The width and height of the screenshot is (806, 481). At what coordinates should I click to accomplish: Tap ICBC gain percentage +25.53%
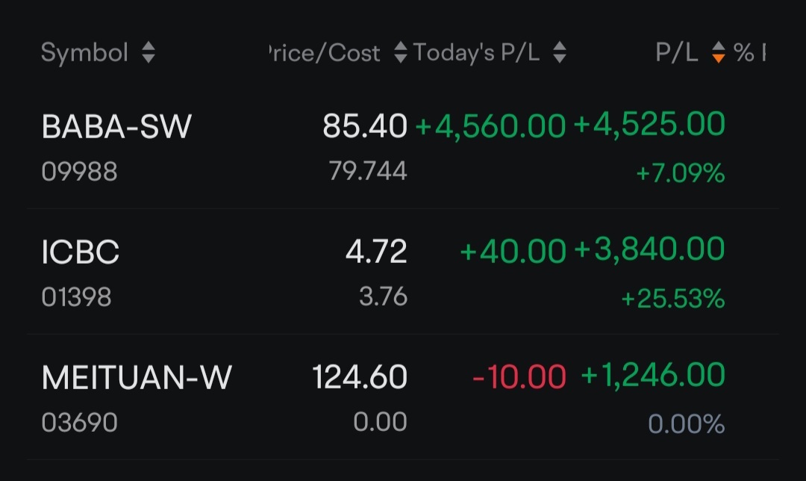673,298
